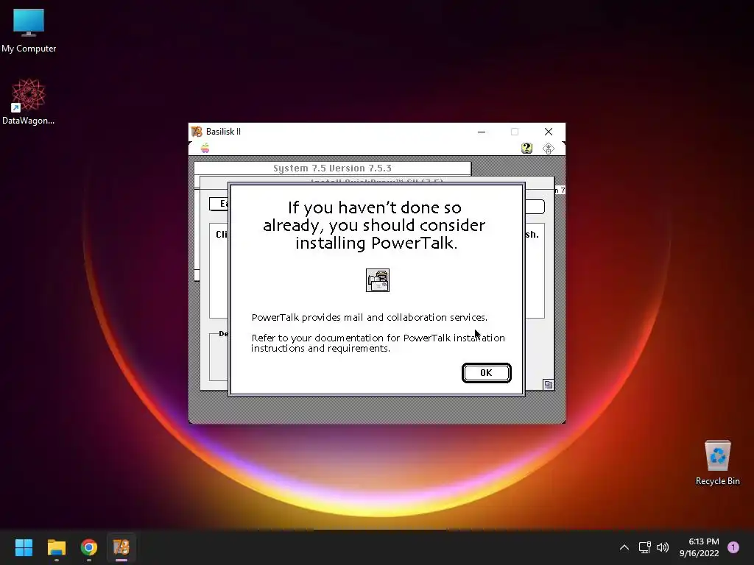Open My Computer desktop icon

tap(29, 30)
